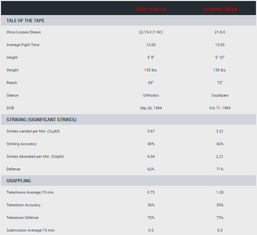
Task: Select the Sep 26, 1984 birth date
Action: click(x=151, y=108)
